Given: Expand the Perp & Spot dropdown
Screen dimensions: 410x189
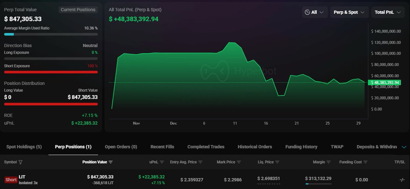Looking at the screenshot, I should 349,12.
